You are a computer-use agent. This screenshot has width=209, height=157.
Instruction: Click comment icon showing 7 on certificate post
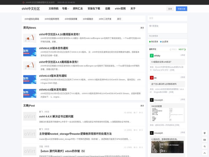pos(134,113)
